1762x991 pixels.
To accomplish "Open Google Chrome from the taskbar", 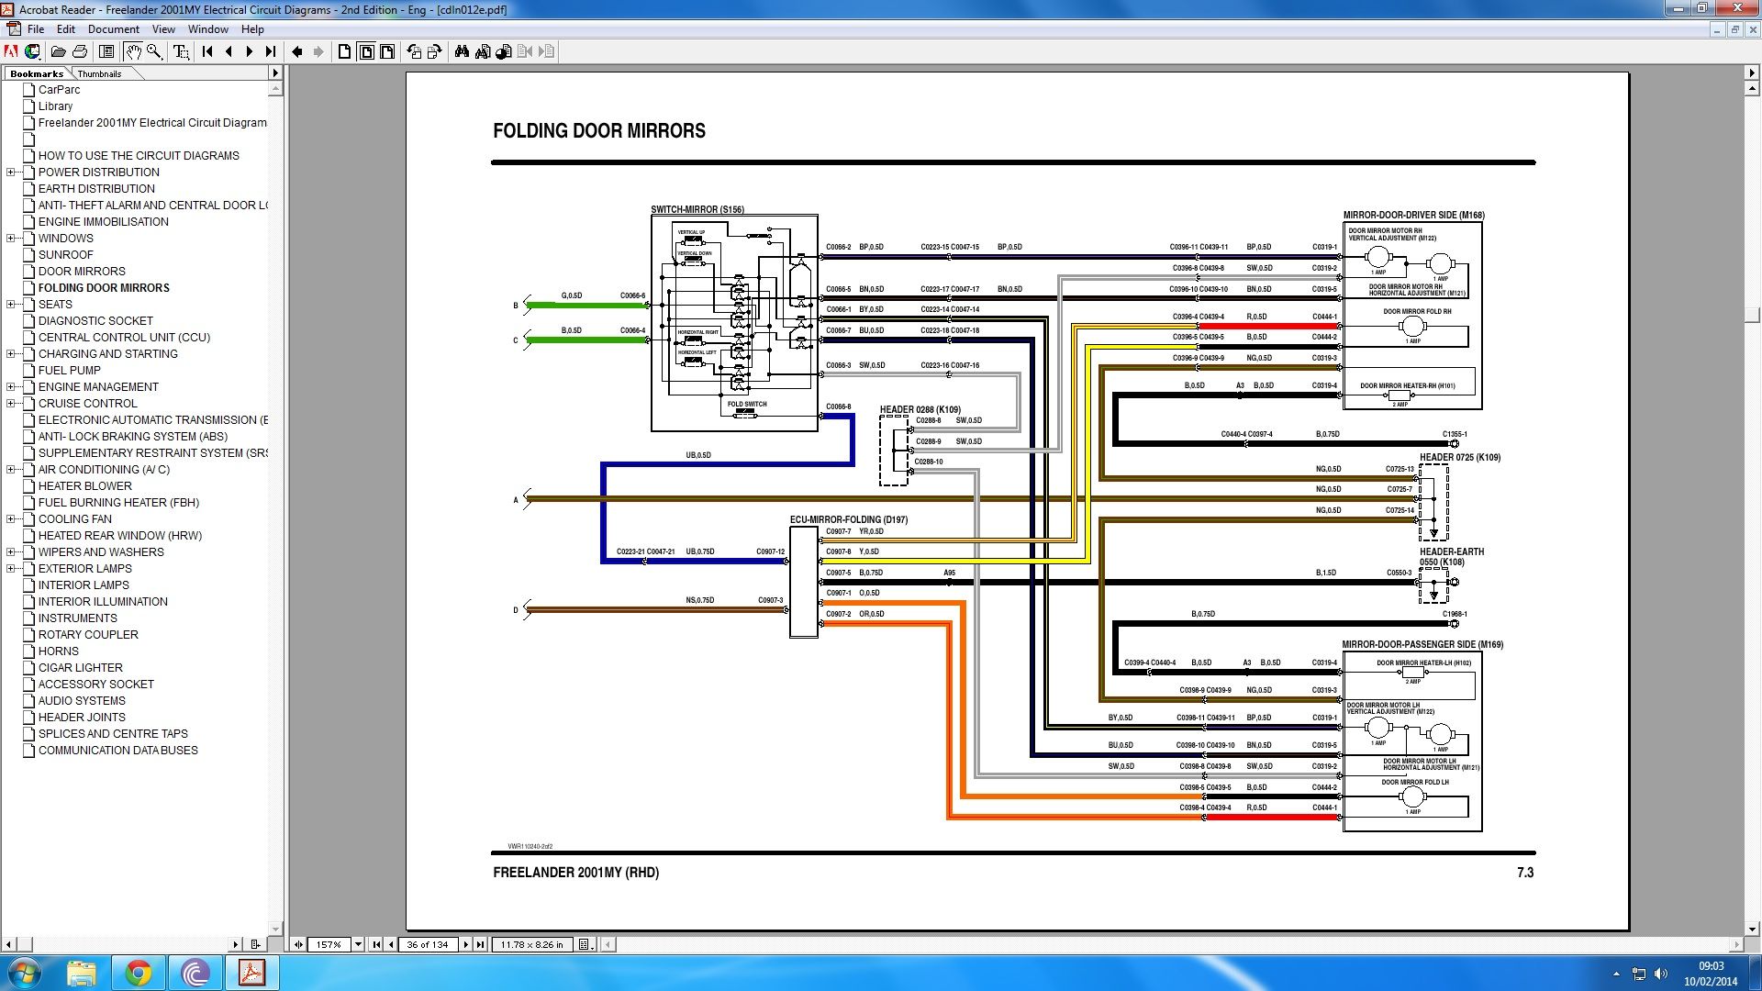I will click(139, 973).
